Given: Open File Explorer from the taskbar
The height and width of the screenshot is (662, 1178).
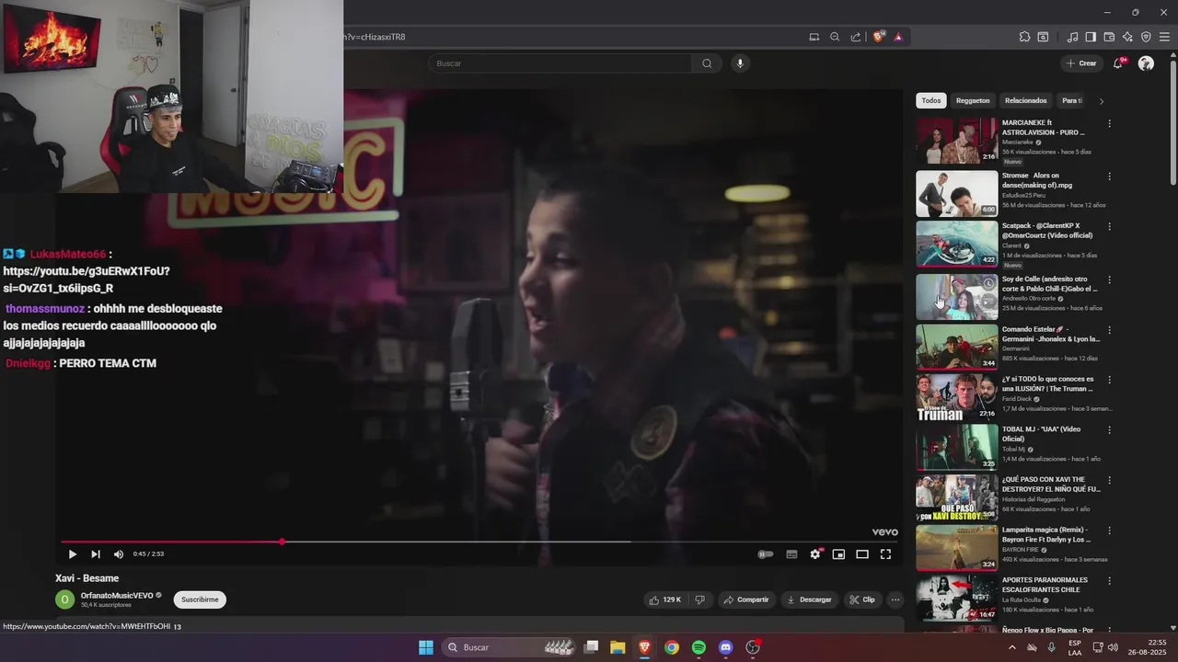Looking at the screenshot, I should pyautogui.click(x=618, y=647).
